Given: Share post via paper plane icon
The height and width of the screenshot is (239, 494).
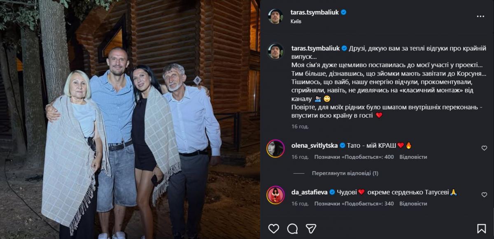Looking at the screenshot, I should point(311,229).
